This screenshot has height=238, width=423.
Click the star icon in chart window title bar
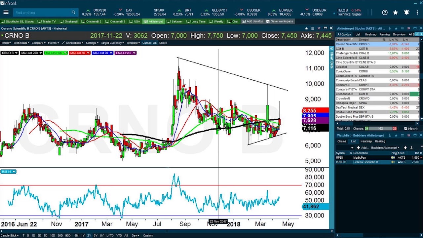(x=306, y=28)
